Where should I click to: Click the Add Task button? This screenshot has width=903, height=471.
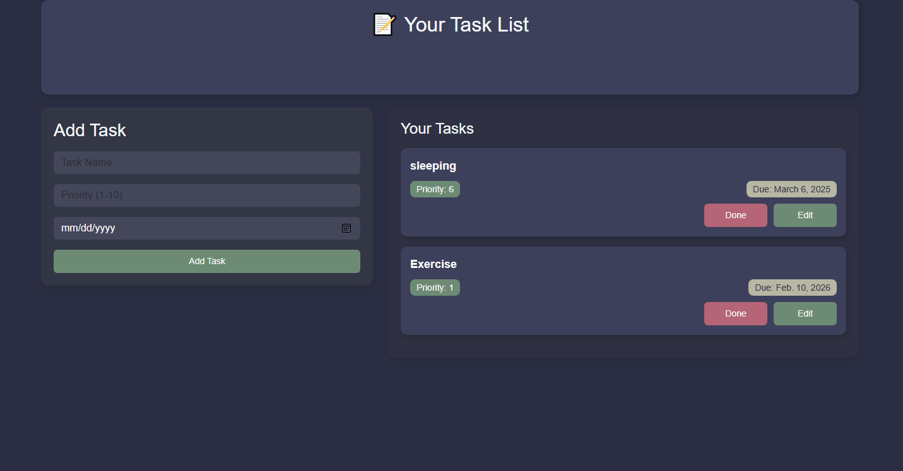pos(207,261)
